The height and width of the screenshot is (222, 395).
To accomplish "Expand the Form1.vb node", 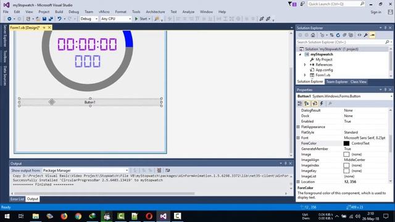I will click(x=305, y=75).
